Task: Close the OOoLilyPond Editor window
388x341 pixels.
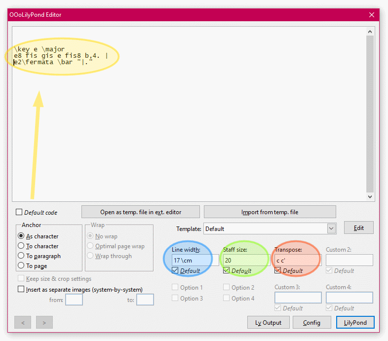Action: [371, 15]
